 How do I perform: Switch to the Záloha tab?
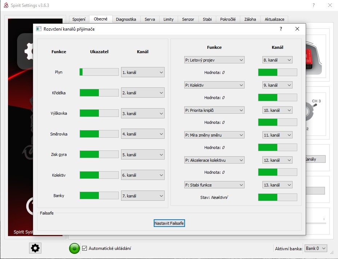click(250, 19)
